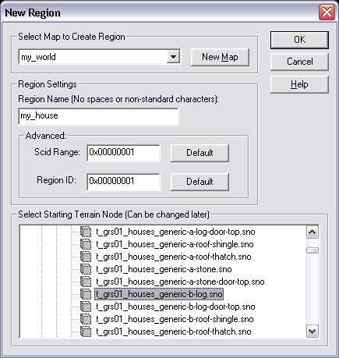Click node icon beside generic-a-roof-shingle.sno

[x=86, y=244]
